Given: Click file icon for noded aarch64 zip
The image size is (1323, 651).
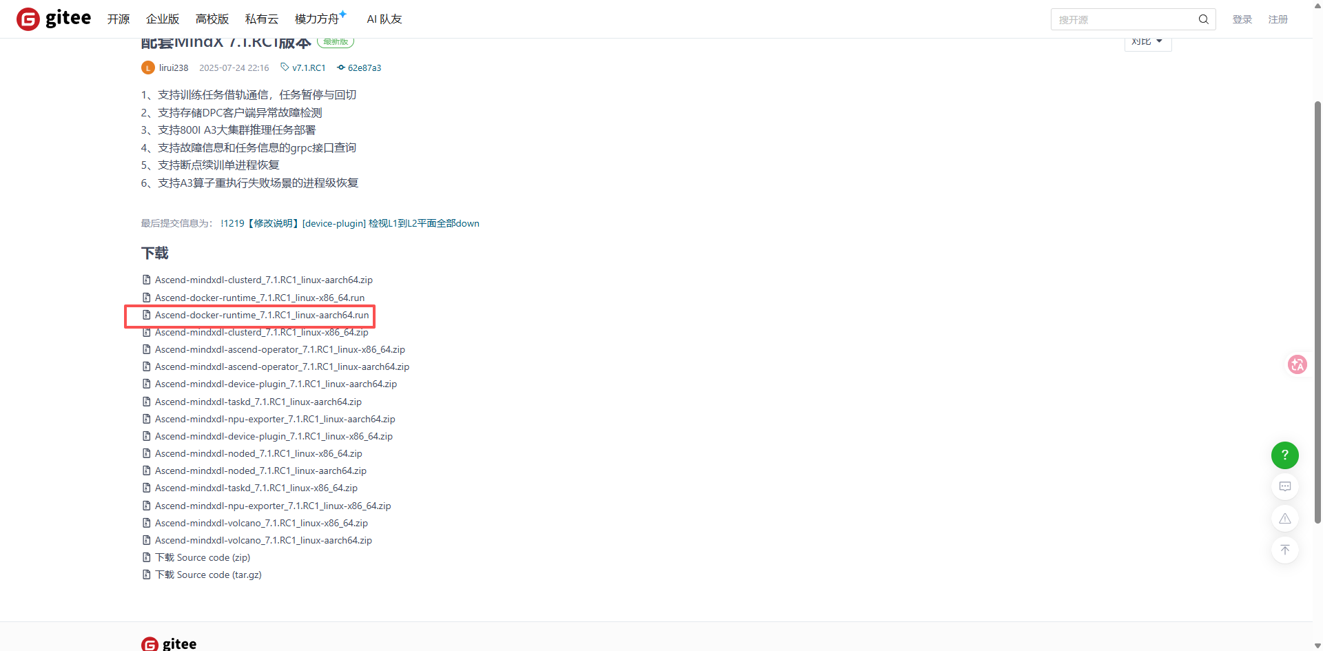Looking at the screenshot, I should click(x=146, y=471).
